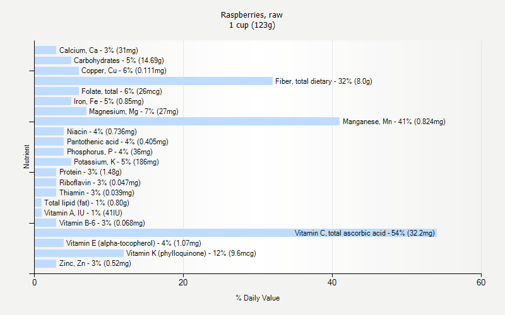Click the Folate bar in the chart

tap(57, 91)
